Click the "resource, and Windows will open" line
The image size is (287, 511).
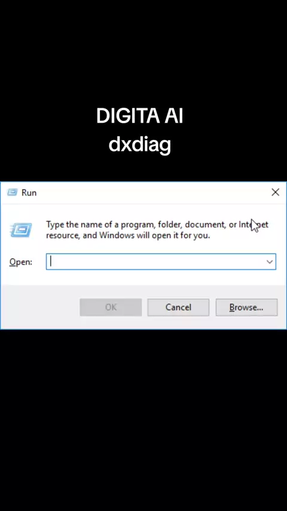pyautogui.click(x=128, y=235)
